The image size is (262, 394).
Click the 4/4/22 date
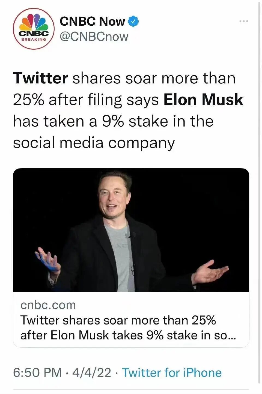[x=92, y=372]
